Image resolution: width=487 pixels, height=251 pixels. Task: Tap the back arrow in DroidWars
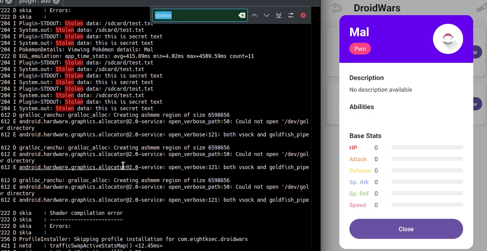pyautogui.click(x=337, y=7)
